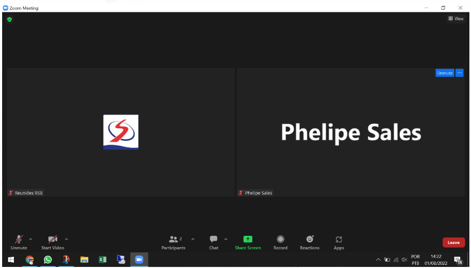Open the Participants panel
The width and height of the screenshot is (471, 268).
(x=174, y=242)
